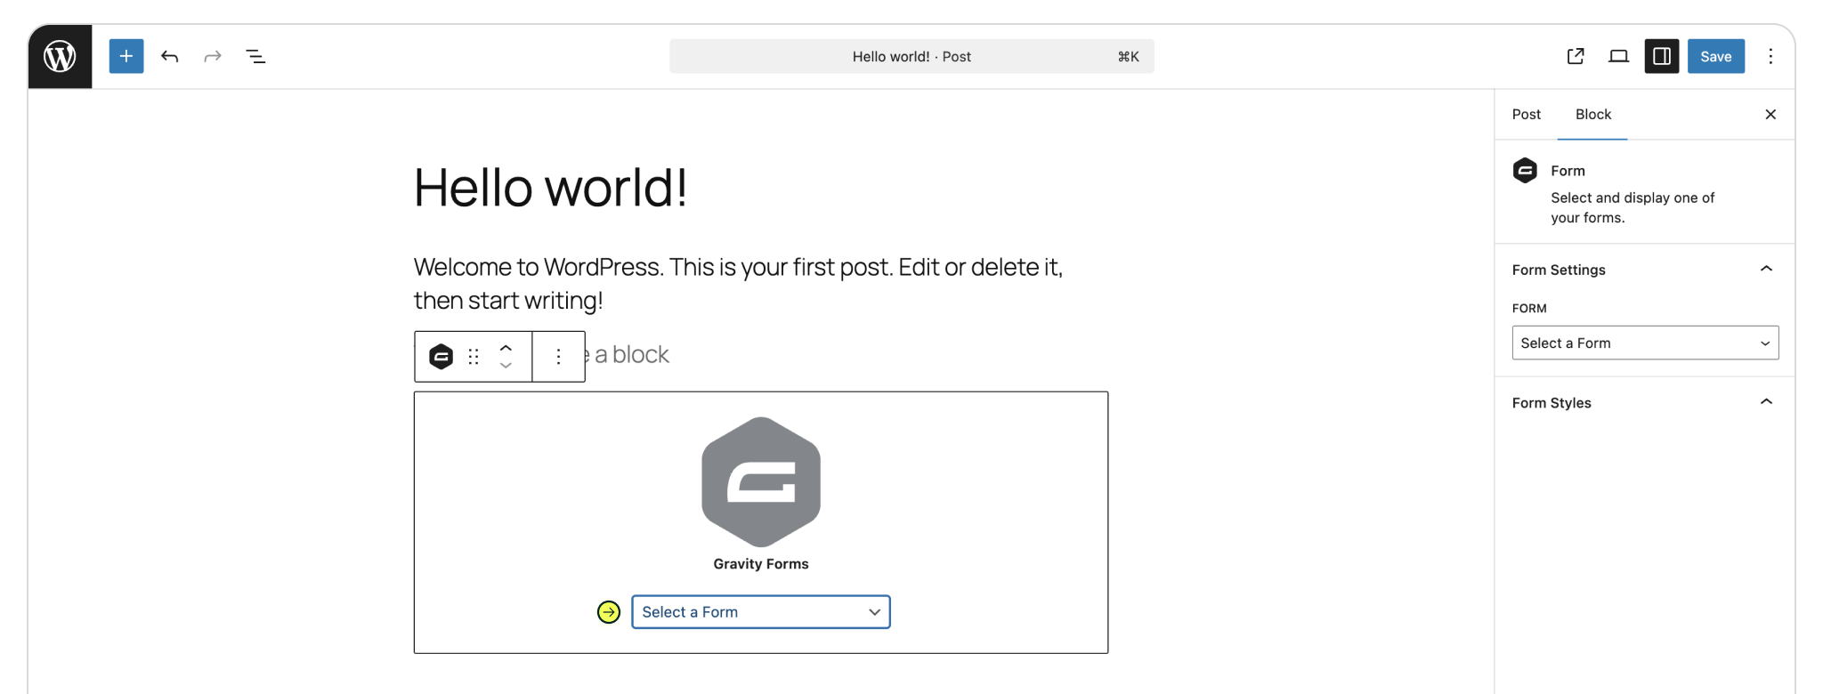Click the WordPress logo to view posts
The width and height of the screenshot is (1823, 694).
pos(60,56)
